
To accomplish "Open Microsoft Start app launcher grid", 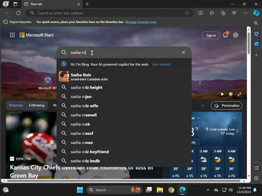I will (x=12, y=35).
